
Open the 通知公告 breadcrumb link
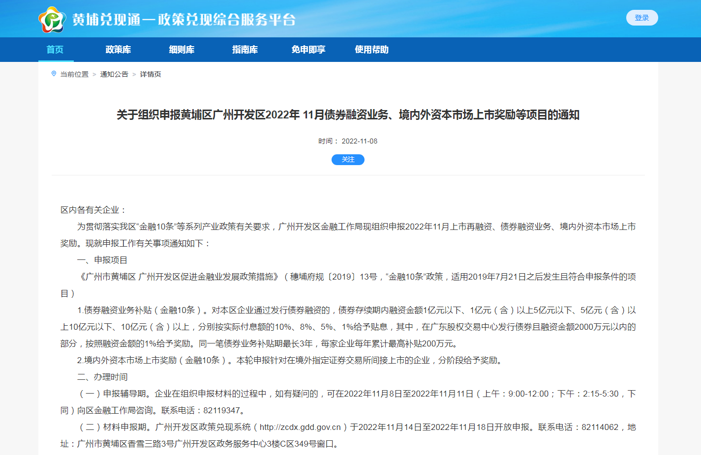point(114,74)
